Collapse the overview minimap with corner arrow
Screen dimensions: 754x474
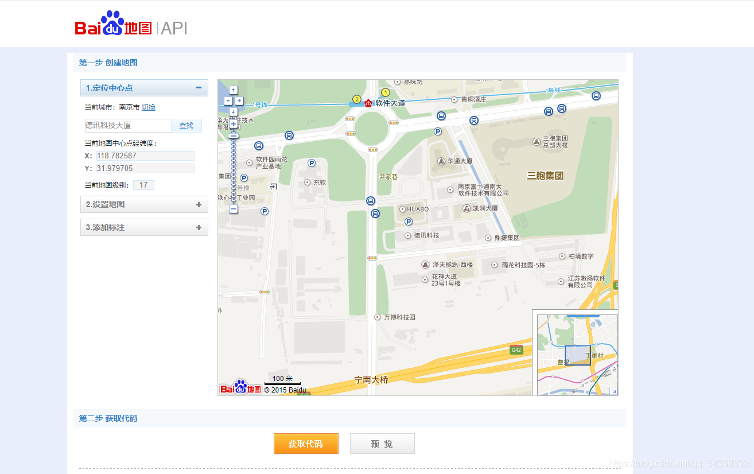613,391
